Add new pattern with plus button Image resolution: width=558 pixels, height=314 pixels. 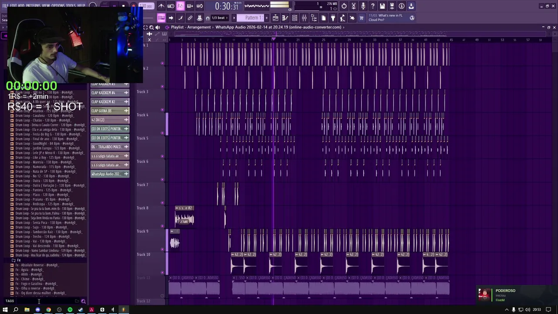point(266,18)
